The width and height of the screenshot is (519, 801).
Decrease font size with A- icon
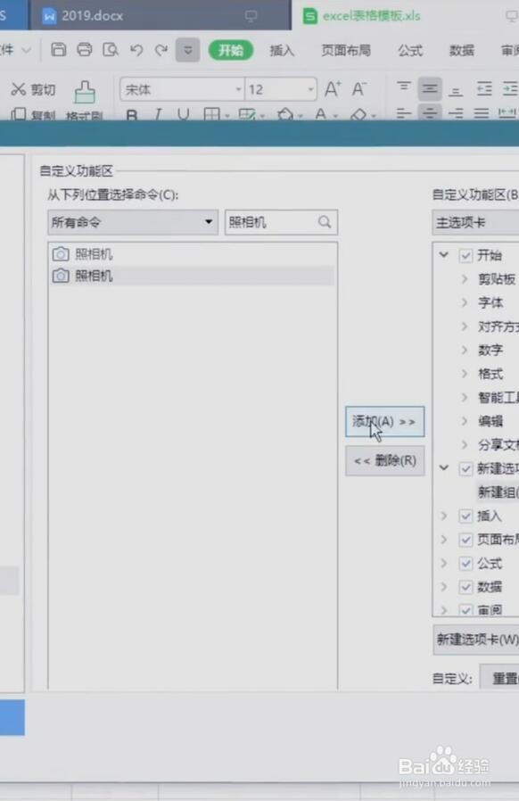coord(358,89)
